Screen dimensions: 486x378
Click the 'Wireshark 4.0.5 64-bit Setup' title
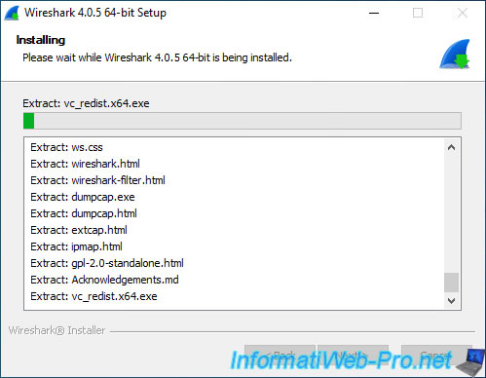point(95,13)
